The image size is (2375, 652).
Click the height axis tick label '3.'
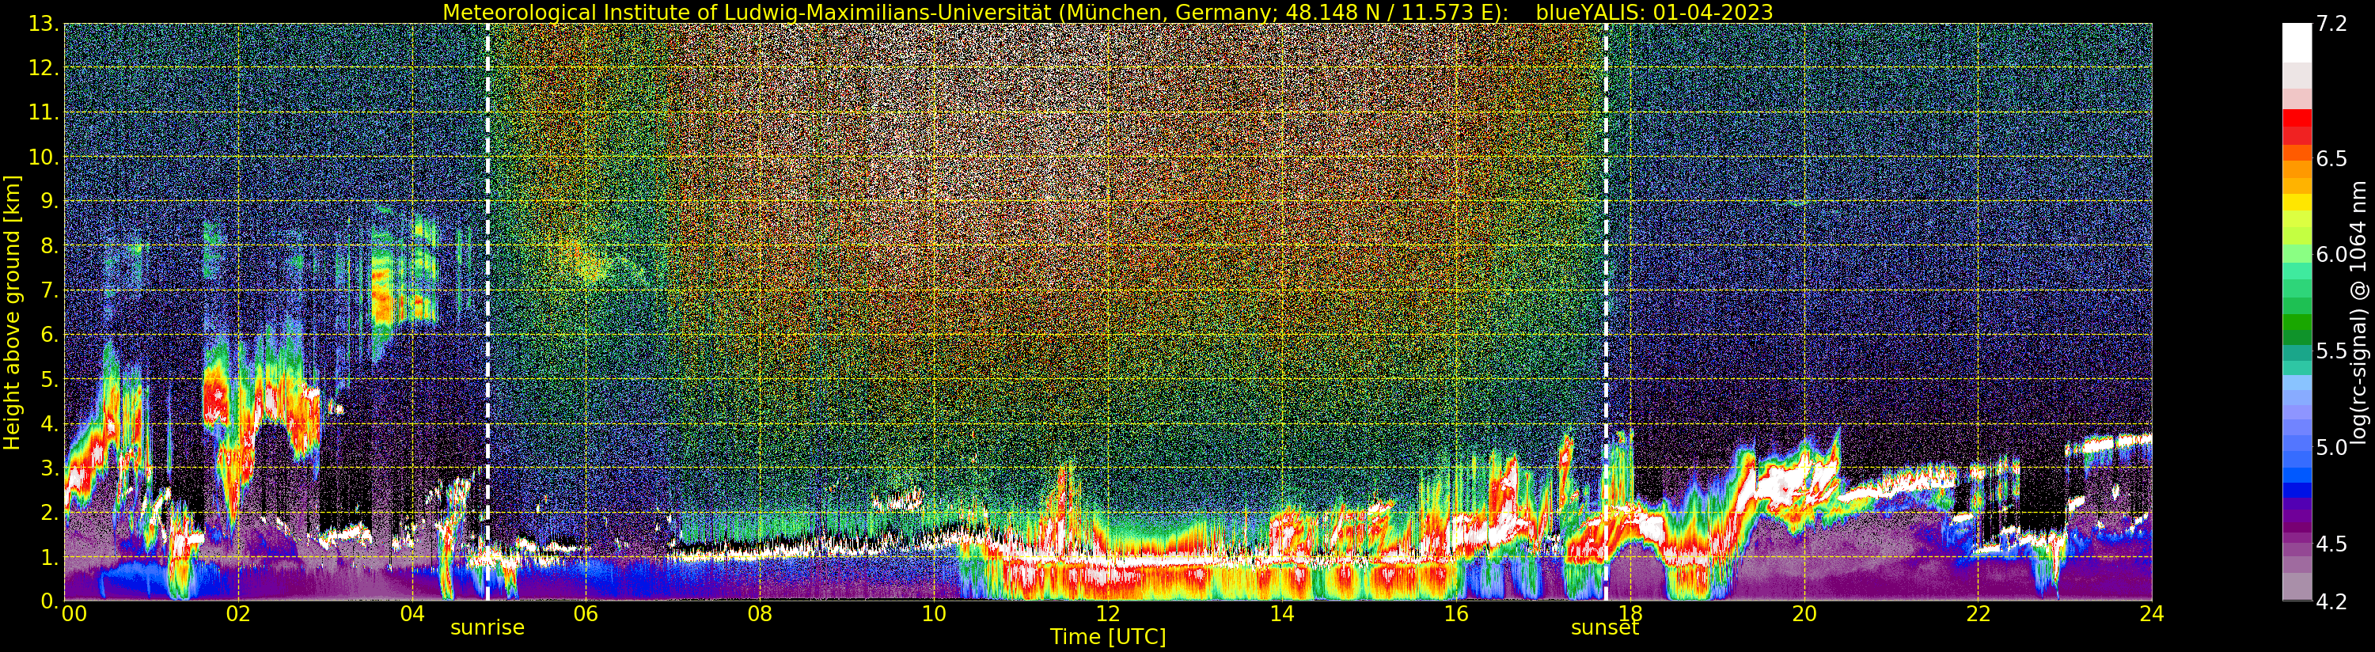[50, 468]
